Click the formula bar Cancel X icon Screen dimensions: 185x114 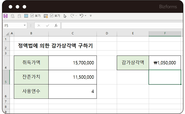click(x=39, y=25)
